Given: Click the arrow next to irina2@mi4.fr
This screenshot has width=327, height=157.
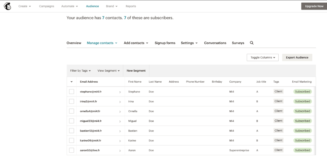Looking at the screenshot, I should (x=120, y=102).
